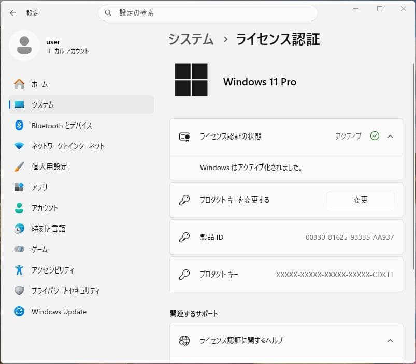Click the search magnifier icon
Screen dimensions: 416x364
(108, 13)
